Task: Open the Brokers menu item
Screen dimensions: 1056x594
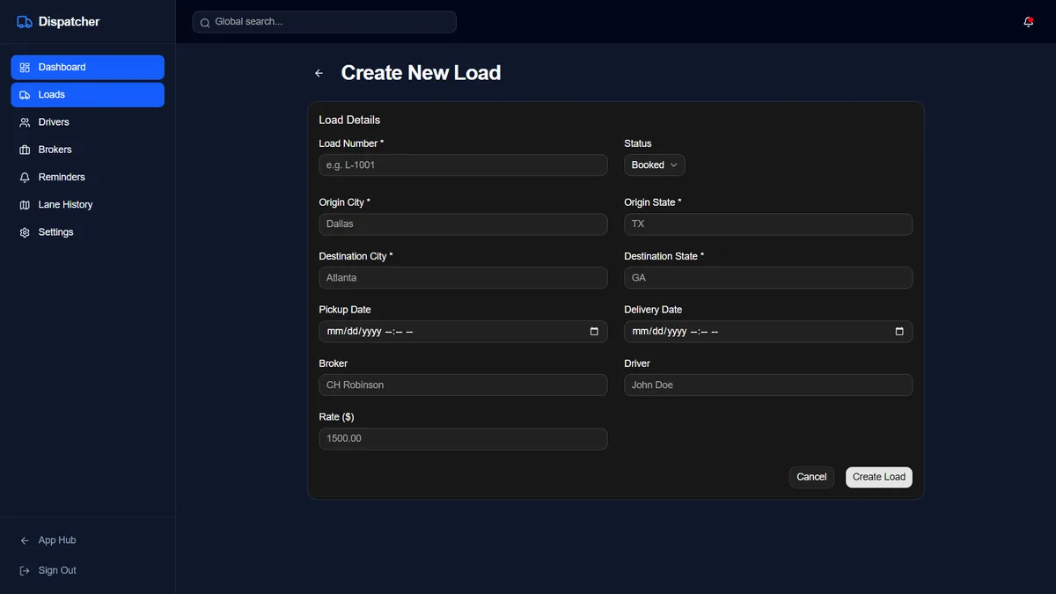Action: [x=88, y=150]
